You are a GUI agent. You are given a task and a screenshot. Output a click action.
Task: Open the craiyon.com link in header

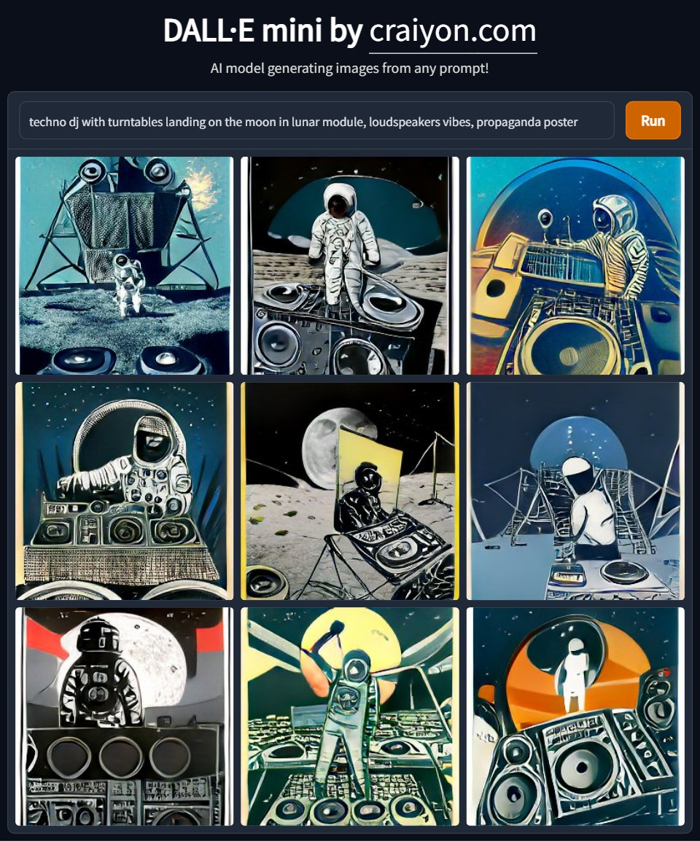(452, 31)
